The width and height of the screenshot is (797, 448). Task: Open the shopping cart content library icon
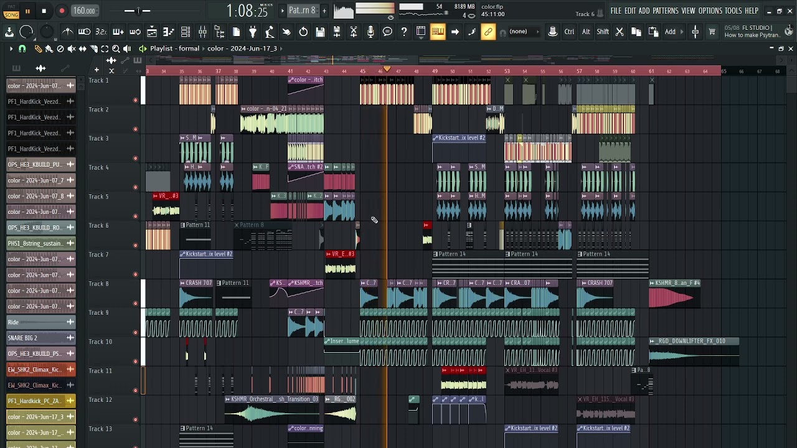[712, 32]
